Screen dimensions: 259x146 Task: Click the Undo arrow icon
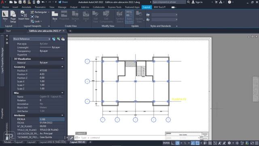[43, 2]
